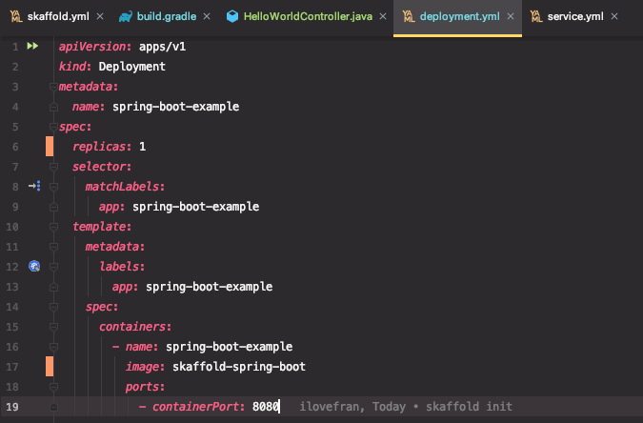Viewport: 643px width, 423px height.
Task: Click the 'skaffold-spring-boot' image value
Action: click(239, 367)
